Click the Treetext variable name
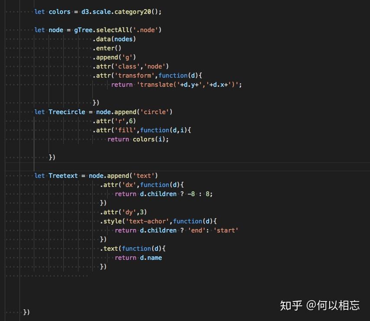The image size is (370, 321). pyautogui.click(x=63, y=175)
